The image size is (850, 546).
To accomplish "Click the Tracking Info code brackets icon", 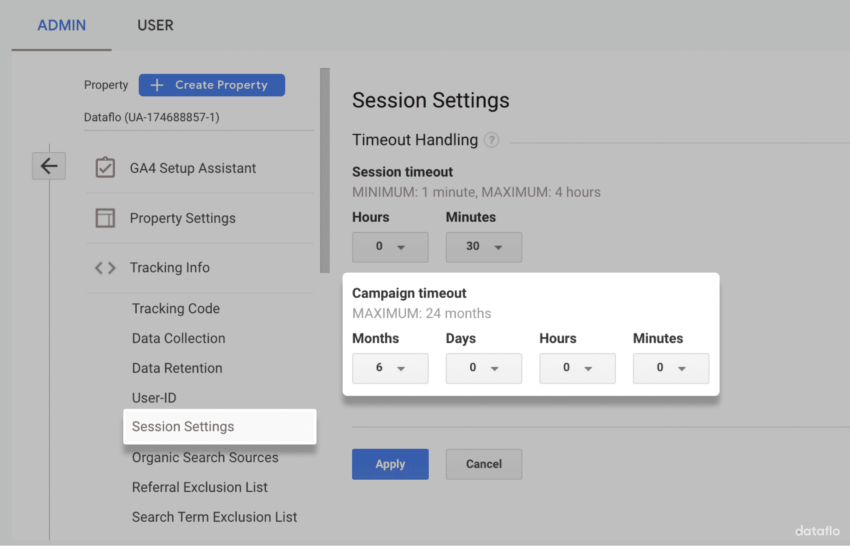I will (x=105, y=267).
